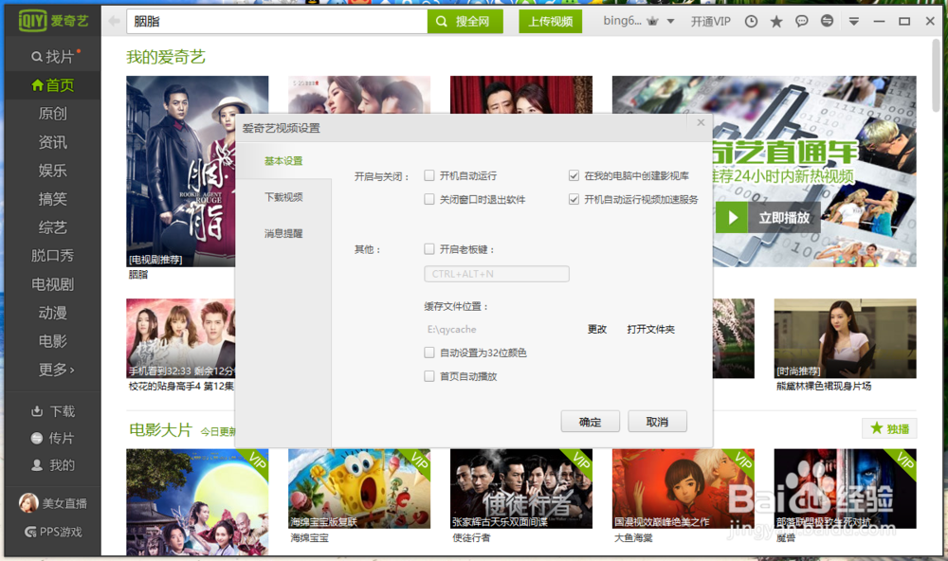Toggle 关闭窗口时退出软件 checkbox
The height and width of the screenshot is (561, 948).
click(429, 199)
